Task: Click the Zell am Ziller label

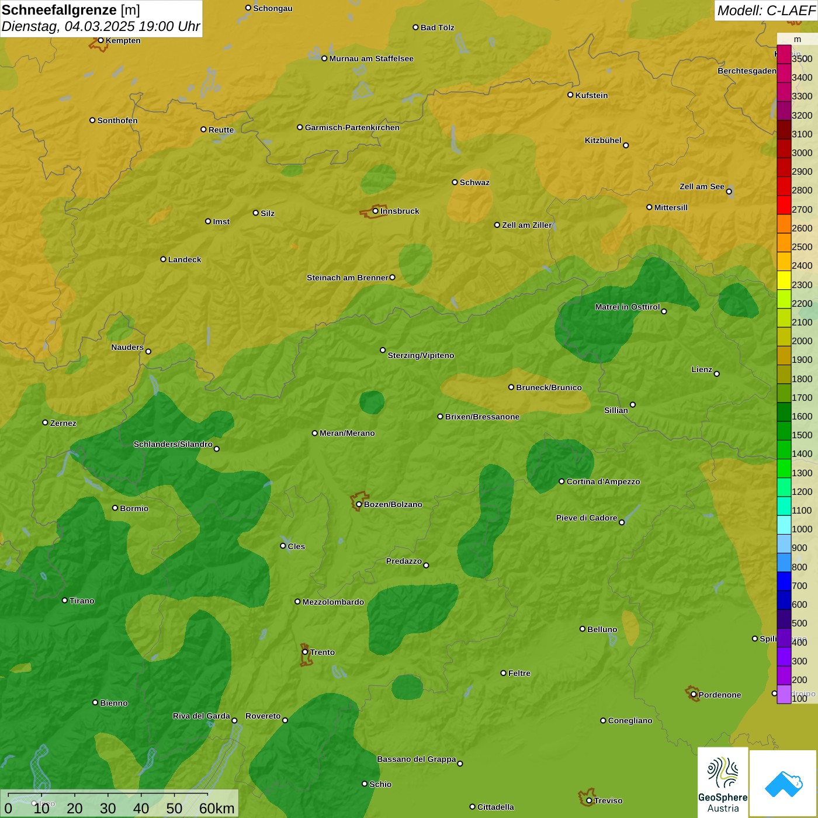Action: coord(527,225)
